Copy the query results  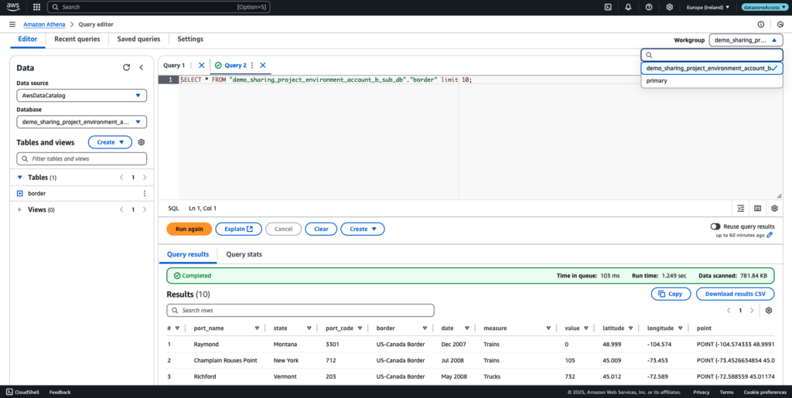tap(671, 294)
